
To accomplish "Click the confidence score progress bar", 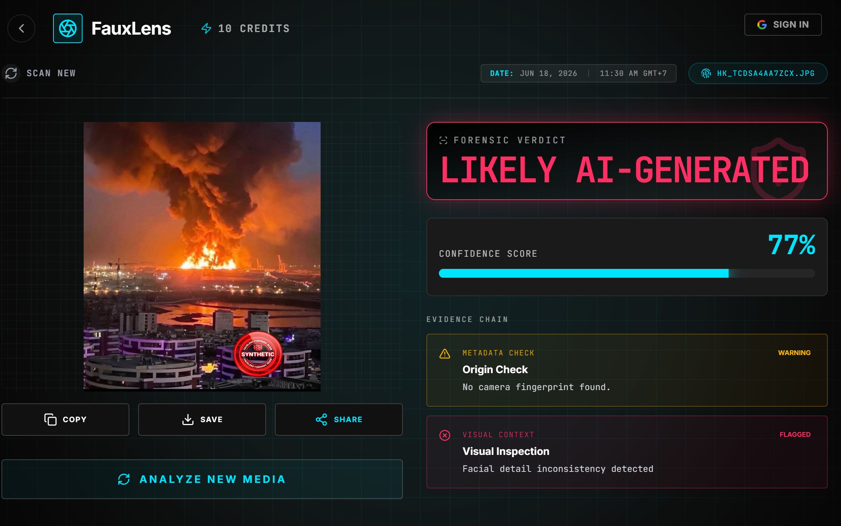I will pyautogui.click(x=627, y=273).
